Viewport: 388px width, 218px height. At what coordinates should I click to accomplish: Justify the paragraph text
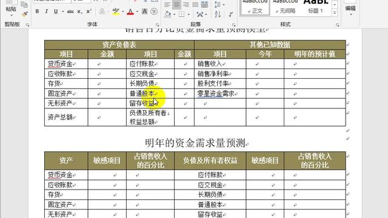click(195, 4)
